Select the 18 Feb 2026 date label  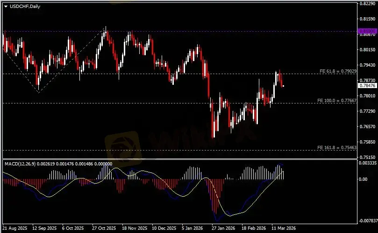point(254,228)
